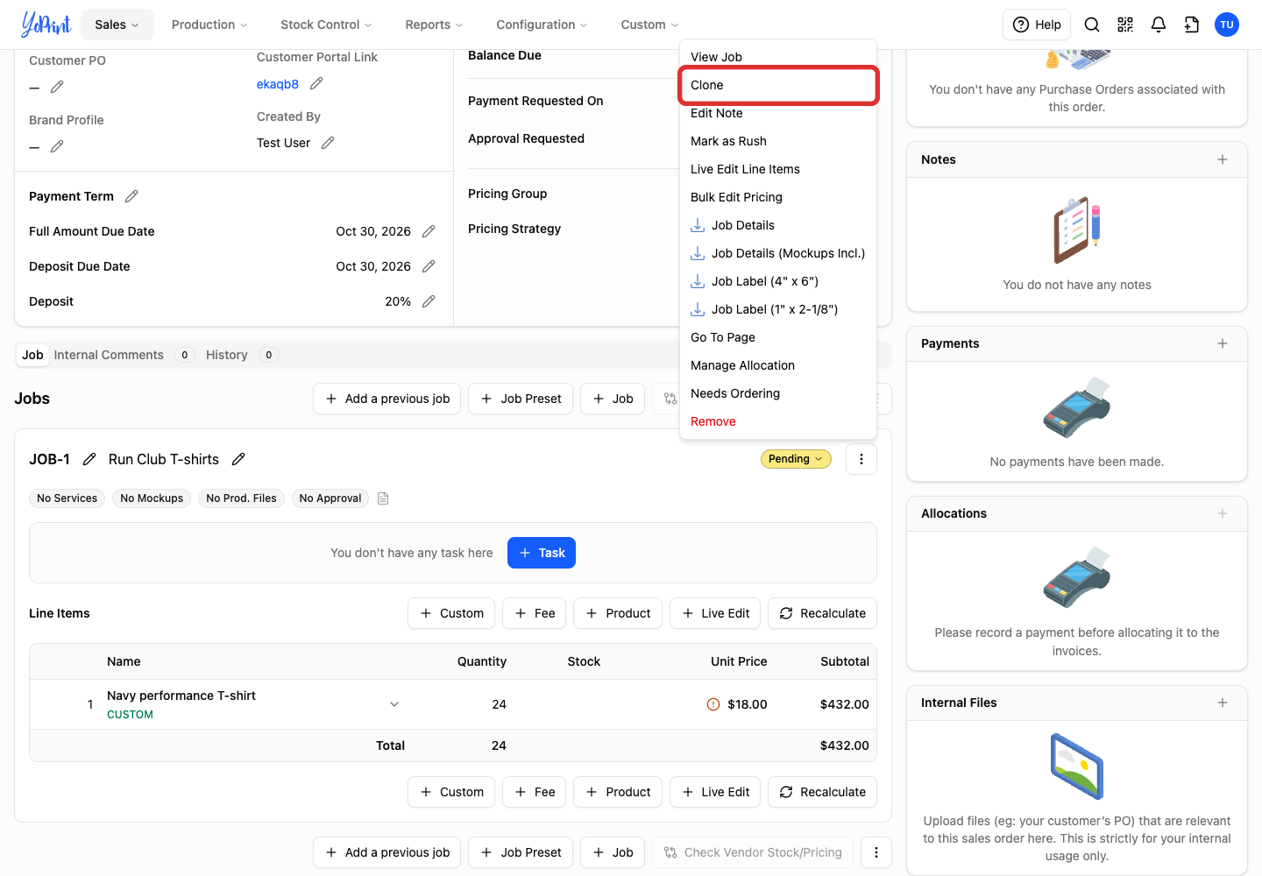Viewport: 1262px width, 876px height.
Task: Edit the Full Amount Due Date pencil
Action: (429, 231)
